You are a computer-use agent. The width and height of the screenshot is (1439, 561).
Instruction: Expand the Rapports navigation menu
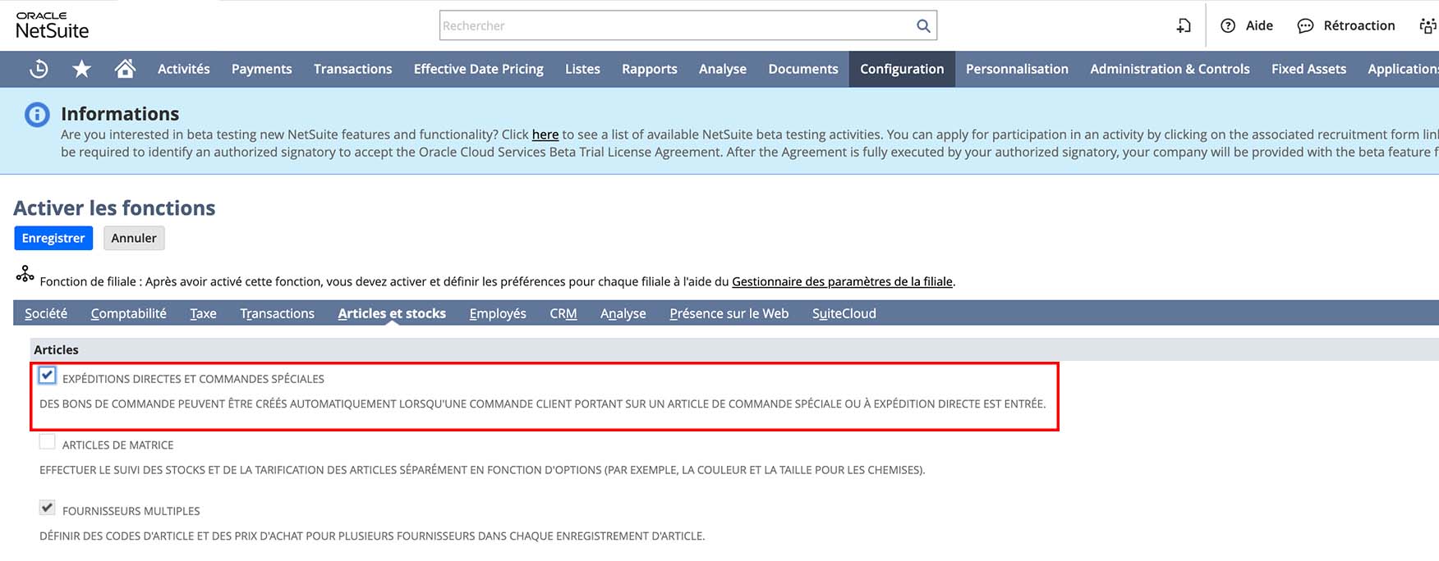tap(649, 69)
